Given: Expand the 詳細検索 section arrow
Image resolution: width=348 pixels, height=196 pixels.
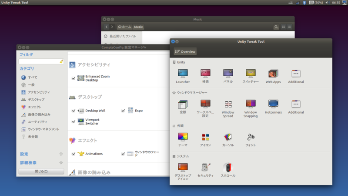Looking at the screenshot, I should coord(61,162).
